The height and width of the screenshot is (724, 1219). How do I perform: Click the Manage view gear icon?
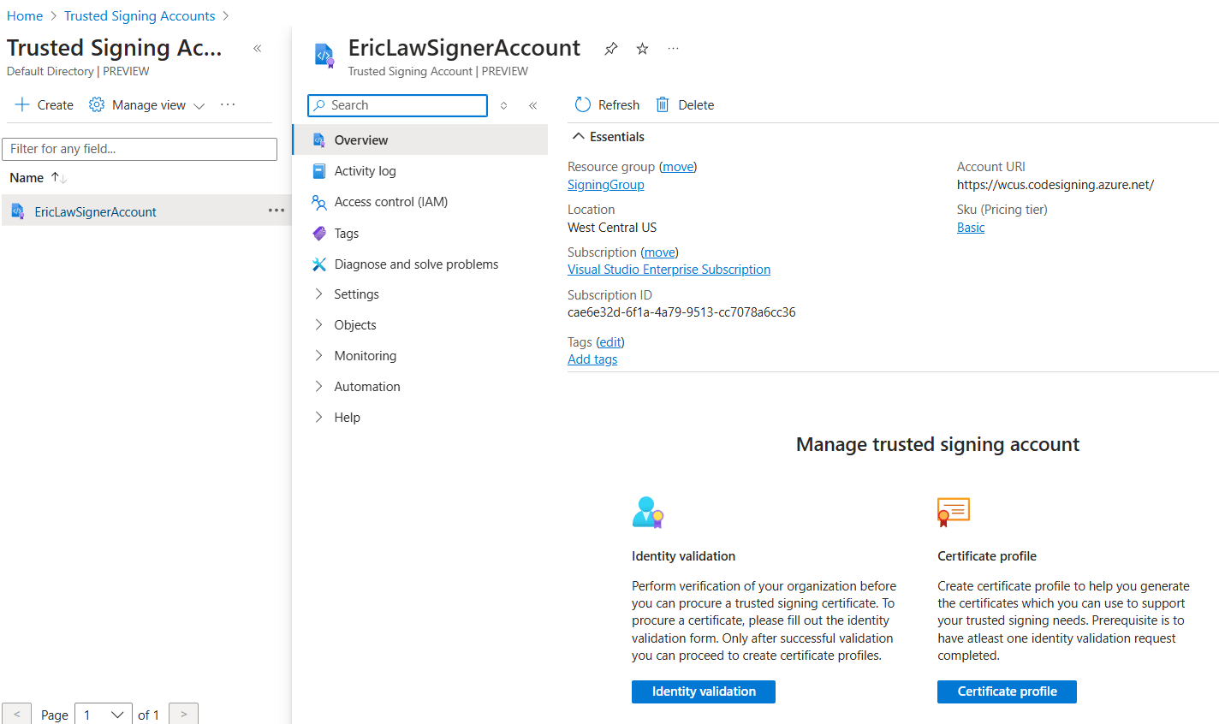click(97, 104)
